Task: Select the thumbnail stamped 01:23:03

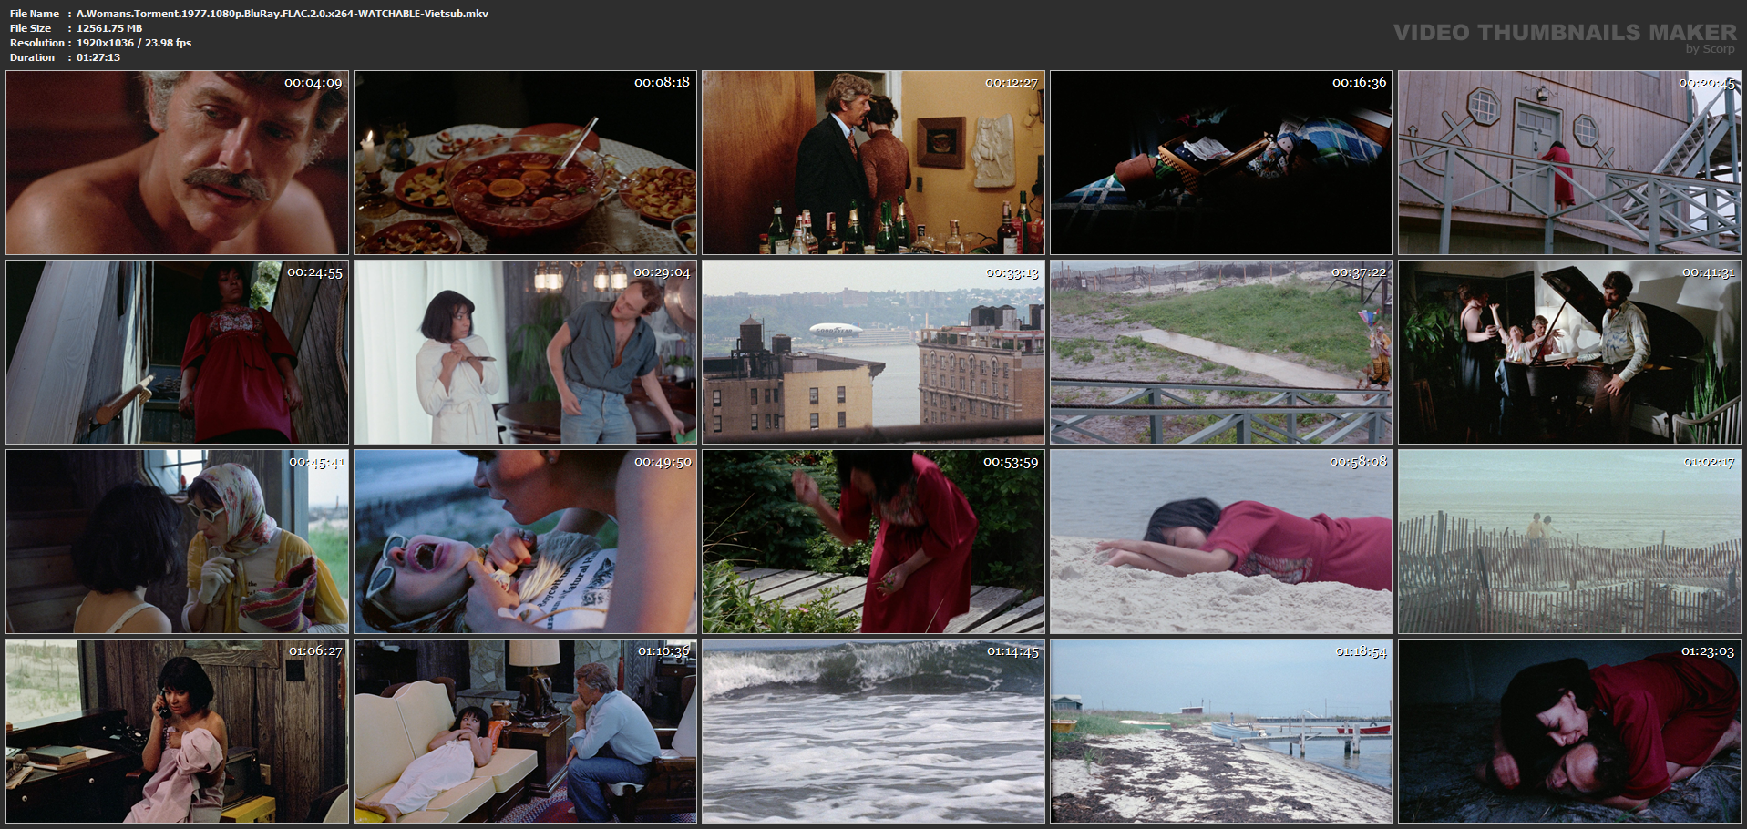Action: (x=1569, y=731)
